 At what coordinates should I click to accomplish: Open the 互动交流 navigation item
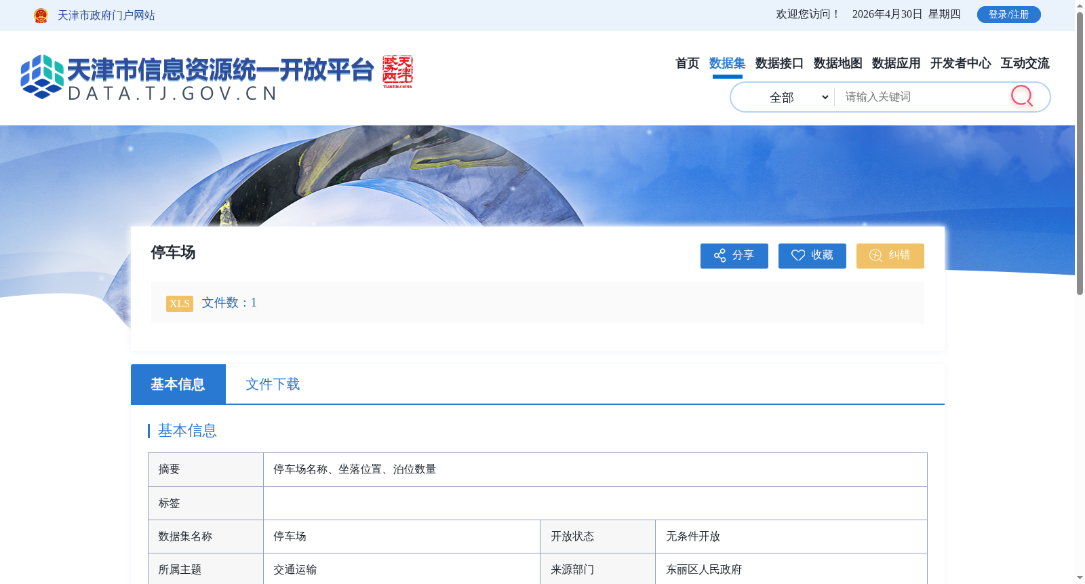pyautogui.click(x=1025, y=63)
